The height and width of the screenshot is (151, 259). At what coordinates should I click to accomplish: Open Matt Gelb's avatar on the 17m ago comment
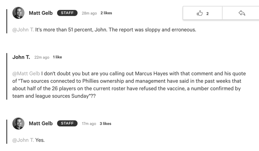[18, 124]
